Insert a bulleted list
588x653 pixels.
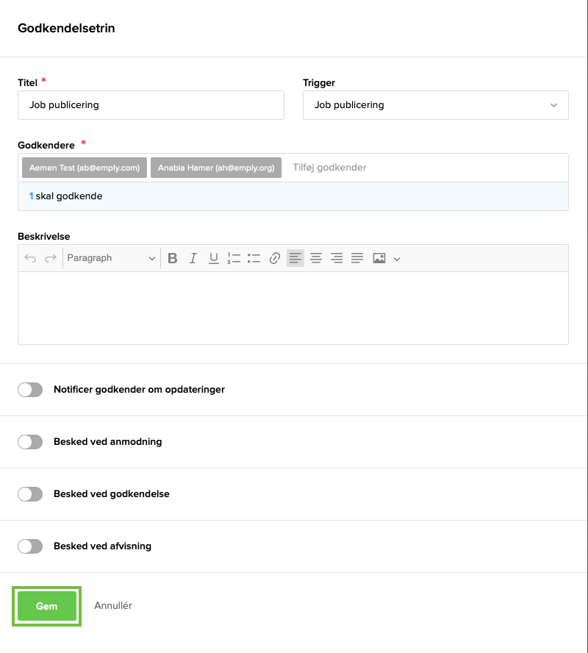[254, 258]
